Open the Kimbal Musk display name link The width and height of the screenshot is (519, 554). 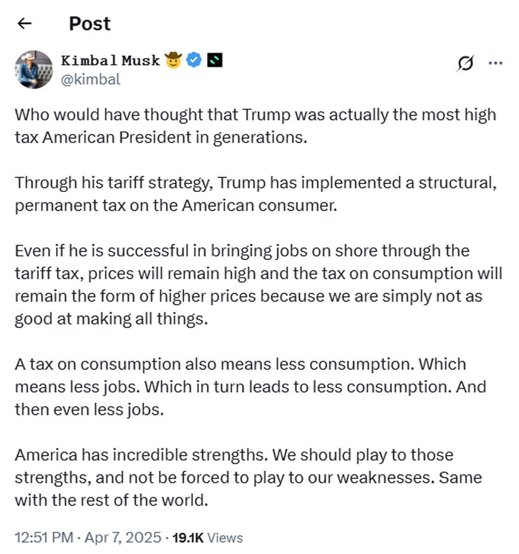[x=110, y=60]
